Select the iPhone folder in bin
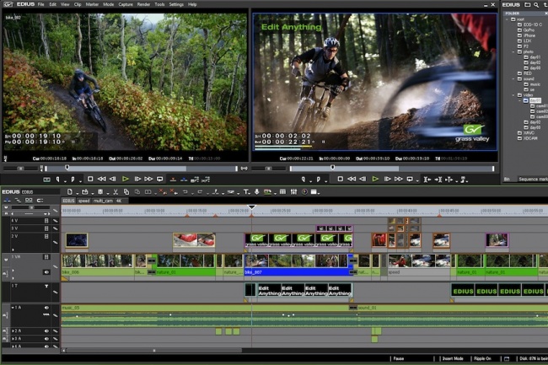 pyautogui.click(x=529, y=35)
